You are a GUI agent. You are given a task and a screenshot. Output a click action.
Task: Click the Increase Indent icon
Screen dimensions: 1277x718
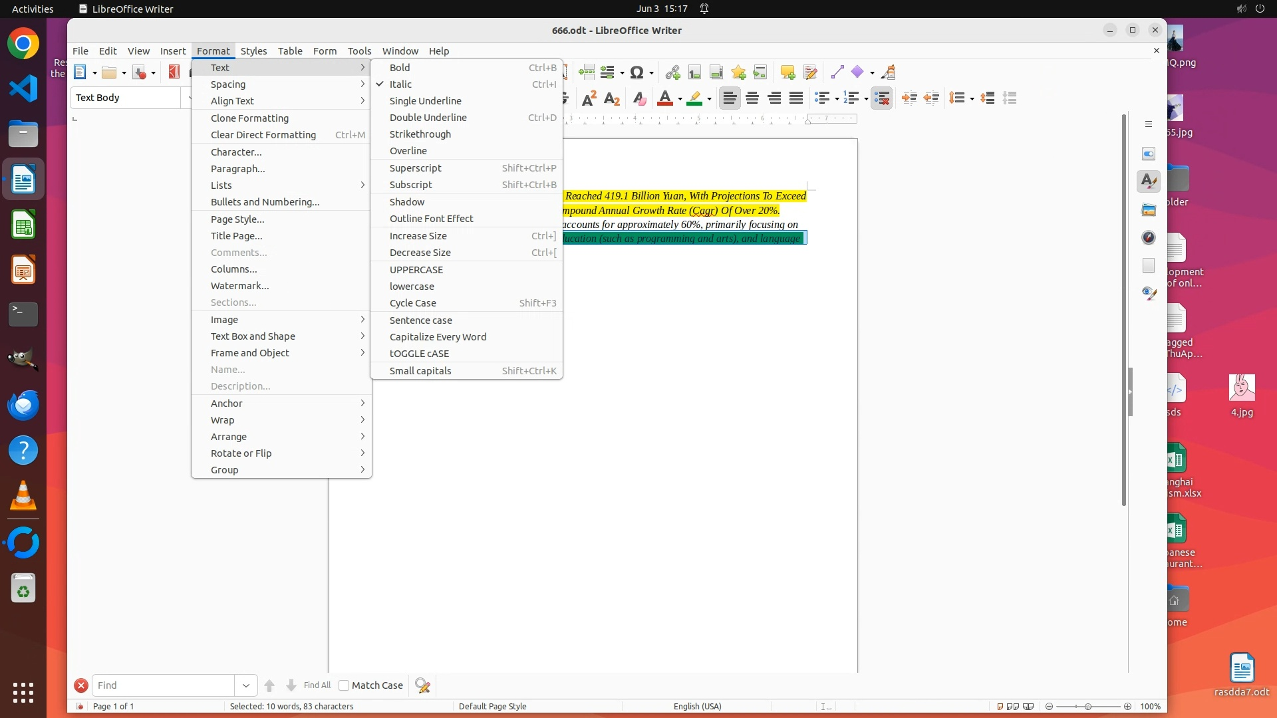[x=909, y=98]
